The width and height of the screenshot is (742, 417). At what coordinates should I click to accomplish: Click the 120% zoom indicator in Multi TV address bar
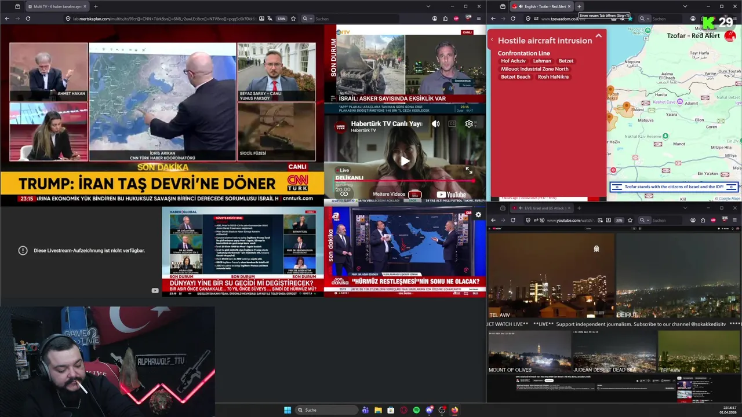click(x=281, y=19)
